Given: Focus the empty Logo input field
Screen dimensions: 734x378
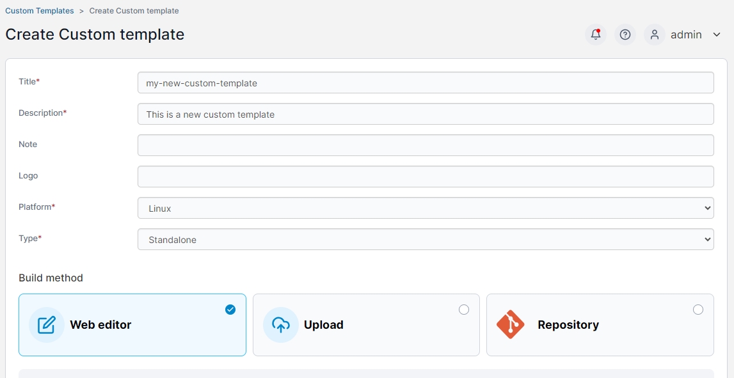Looking at the screenshot, I should click(426, 177).
